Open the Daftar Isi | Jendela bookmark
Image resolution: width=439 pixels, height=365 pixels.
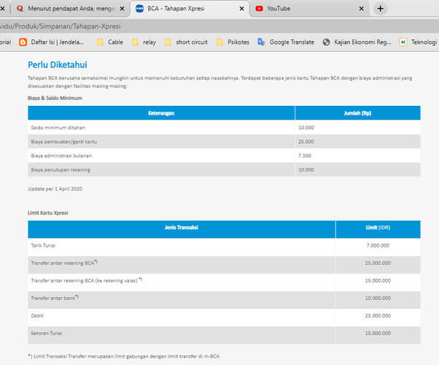coord(51,42)
